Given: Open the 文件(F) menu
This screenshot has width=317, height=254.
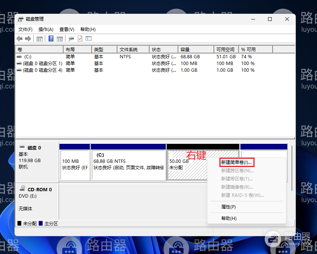Looking at the screenshot, I should (x=25, y=30).
